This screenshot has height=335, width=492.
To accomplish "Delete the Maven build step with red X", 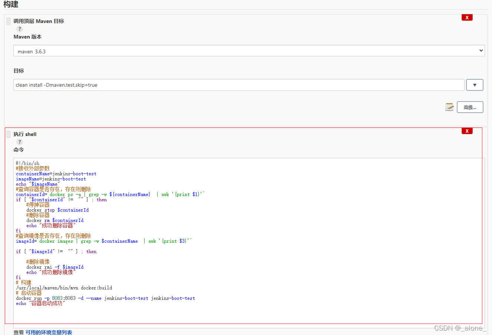I will pos(467,17).
